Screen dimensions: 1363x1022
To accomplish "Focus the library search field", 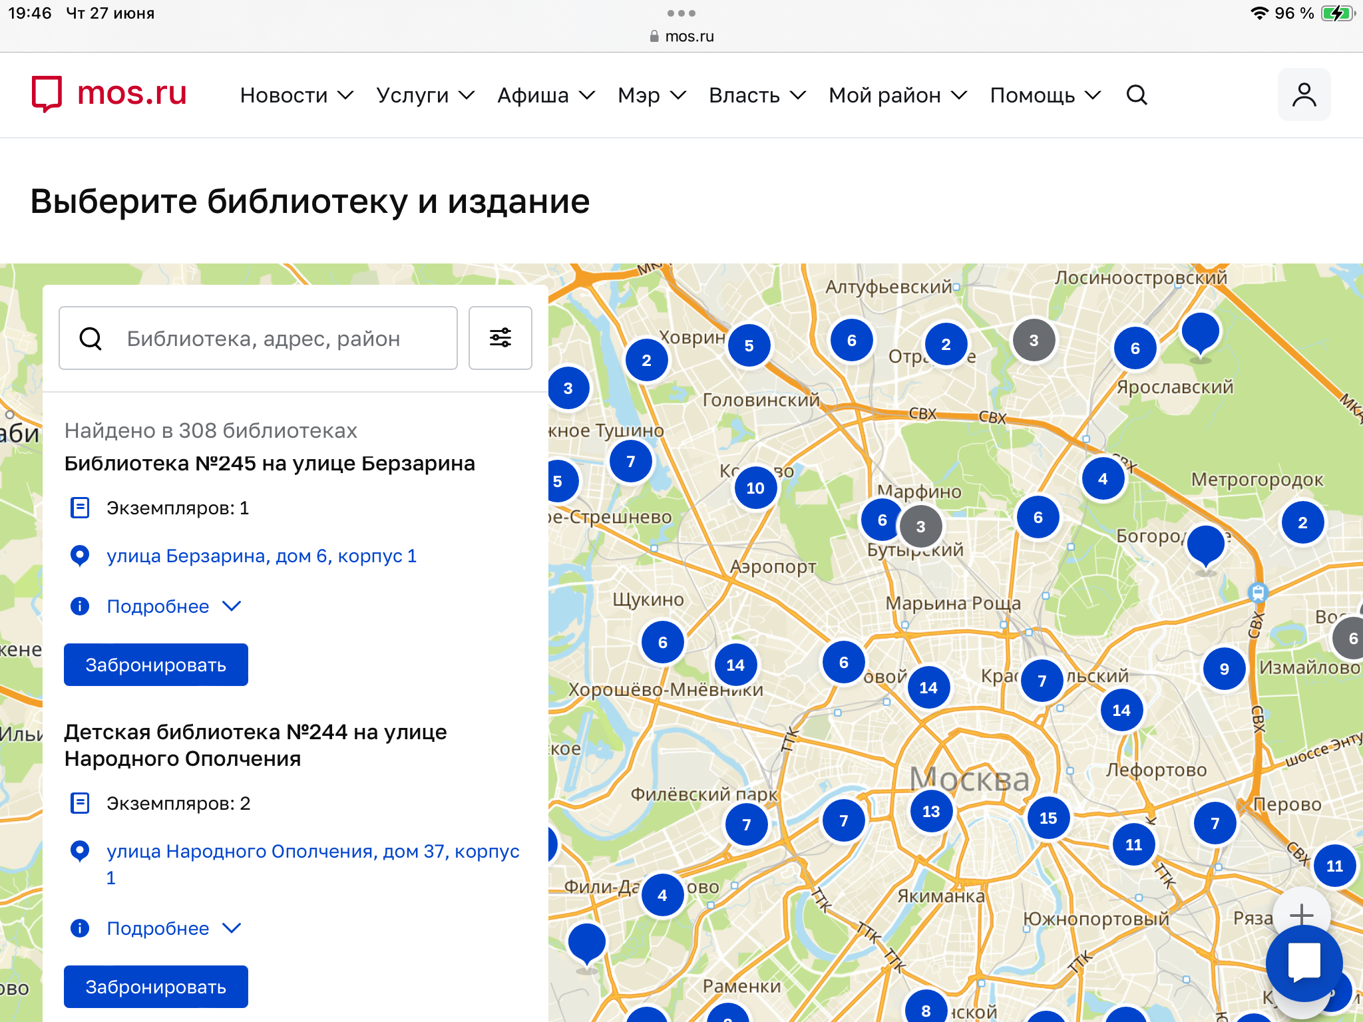I will click(258, 338).
